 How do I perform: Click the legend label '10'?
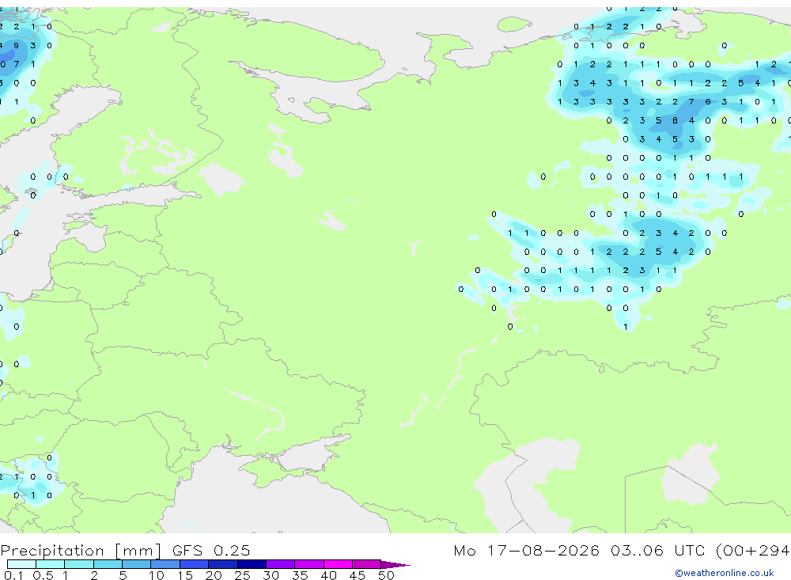[x=157, y=575]
